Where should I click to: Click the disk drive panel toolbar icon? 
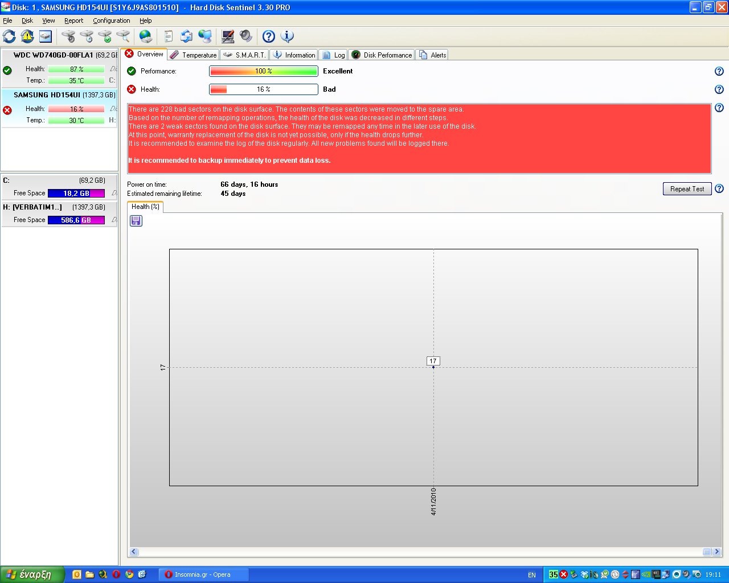click(x=46, y=36)
